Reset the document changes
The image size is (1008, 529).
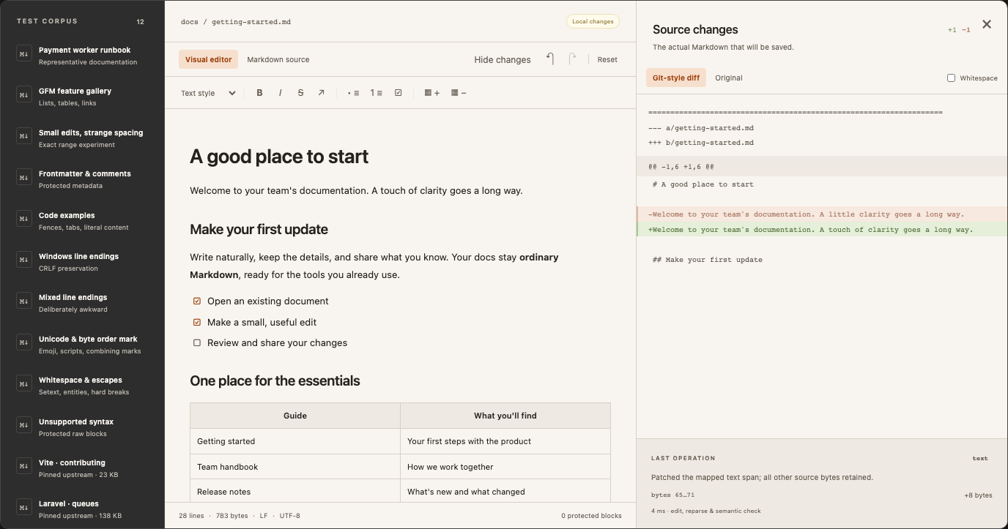607,59
